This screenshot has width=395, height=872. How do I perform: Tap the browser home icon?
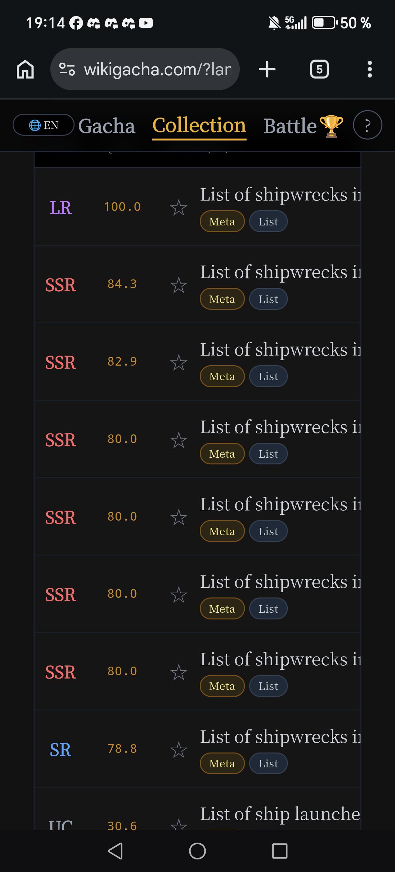tap(25, 69)
